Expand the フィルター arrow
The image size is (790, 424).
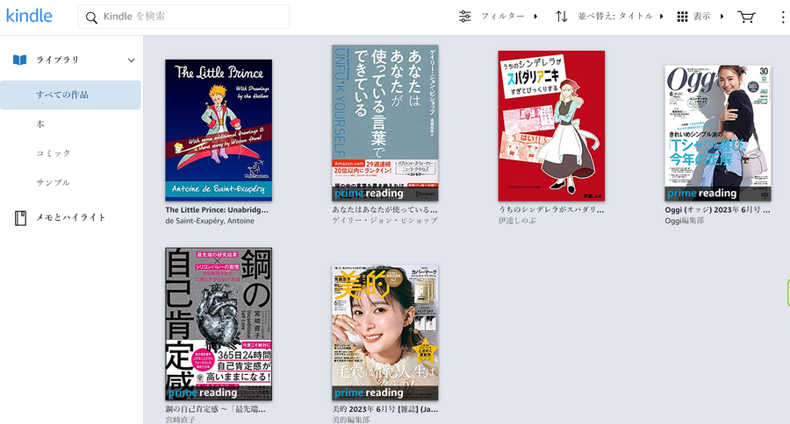[535, 17]
